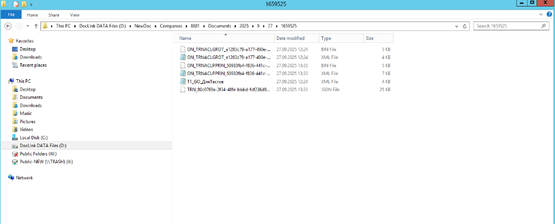Switch to the Share ribbon tab
This screenshot has width=555, height=224.
click(x=54, y=15)
